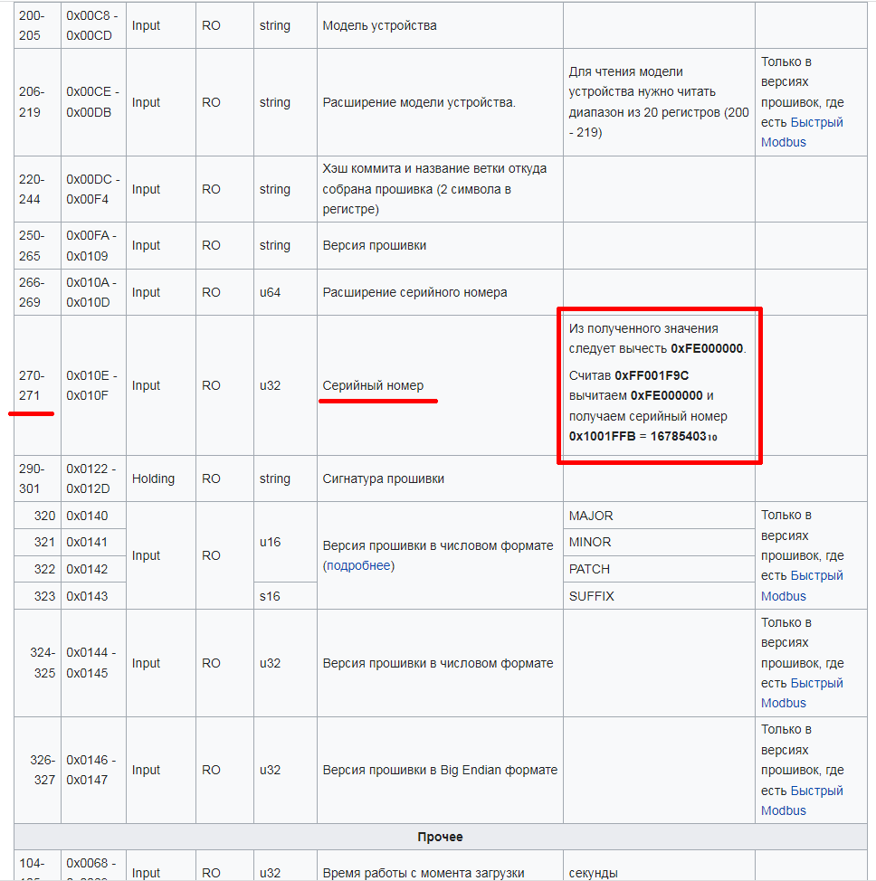Click the 'Прочее' section header row

(x=440, y=837)
